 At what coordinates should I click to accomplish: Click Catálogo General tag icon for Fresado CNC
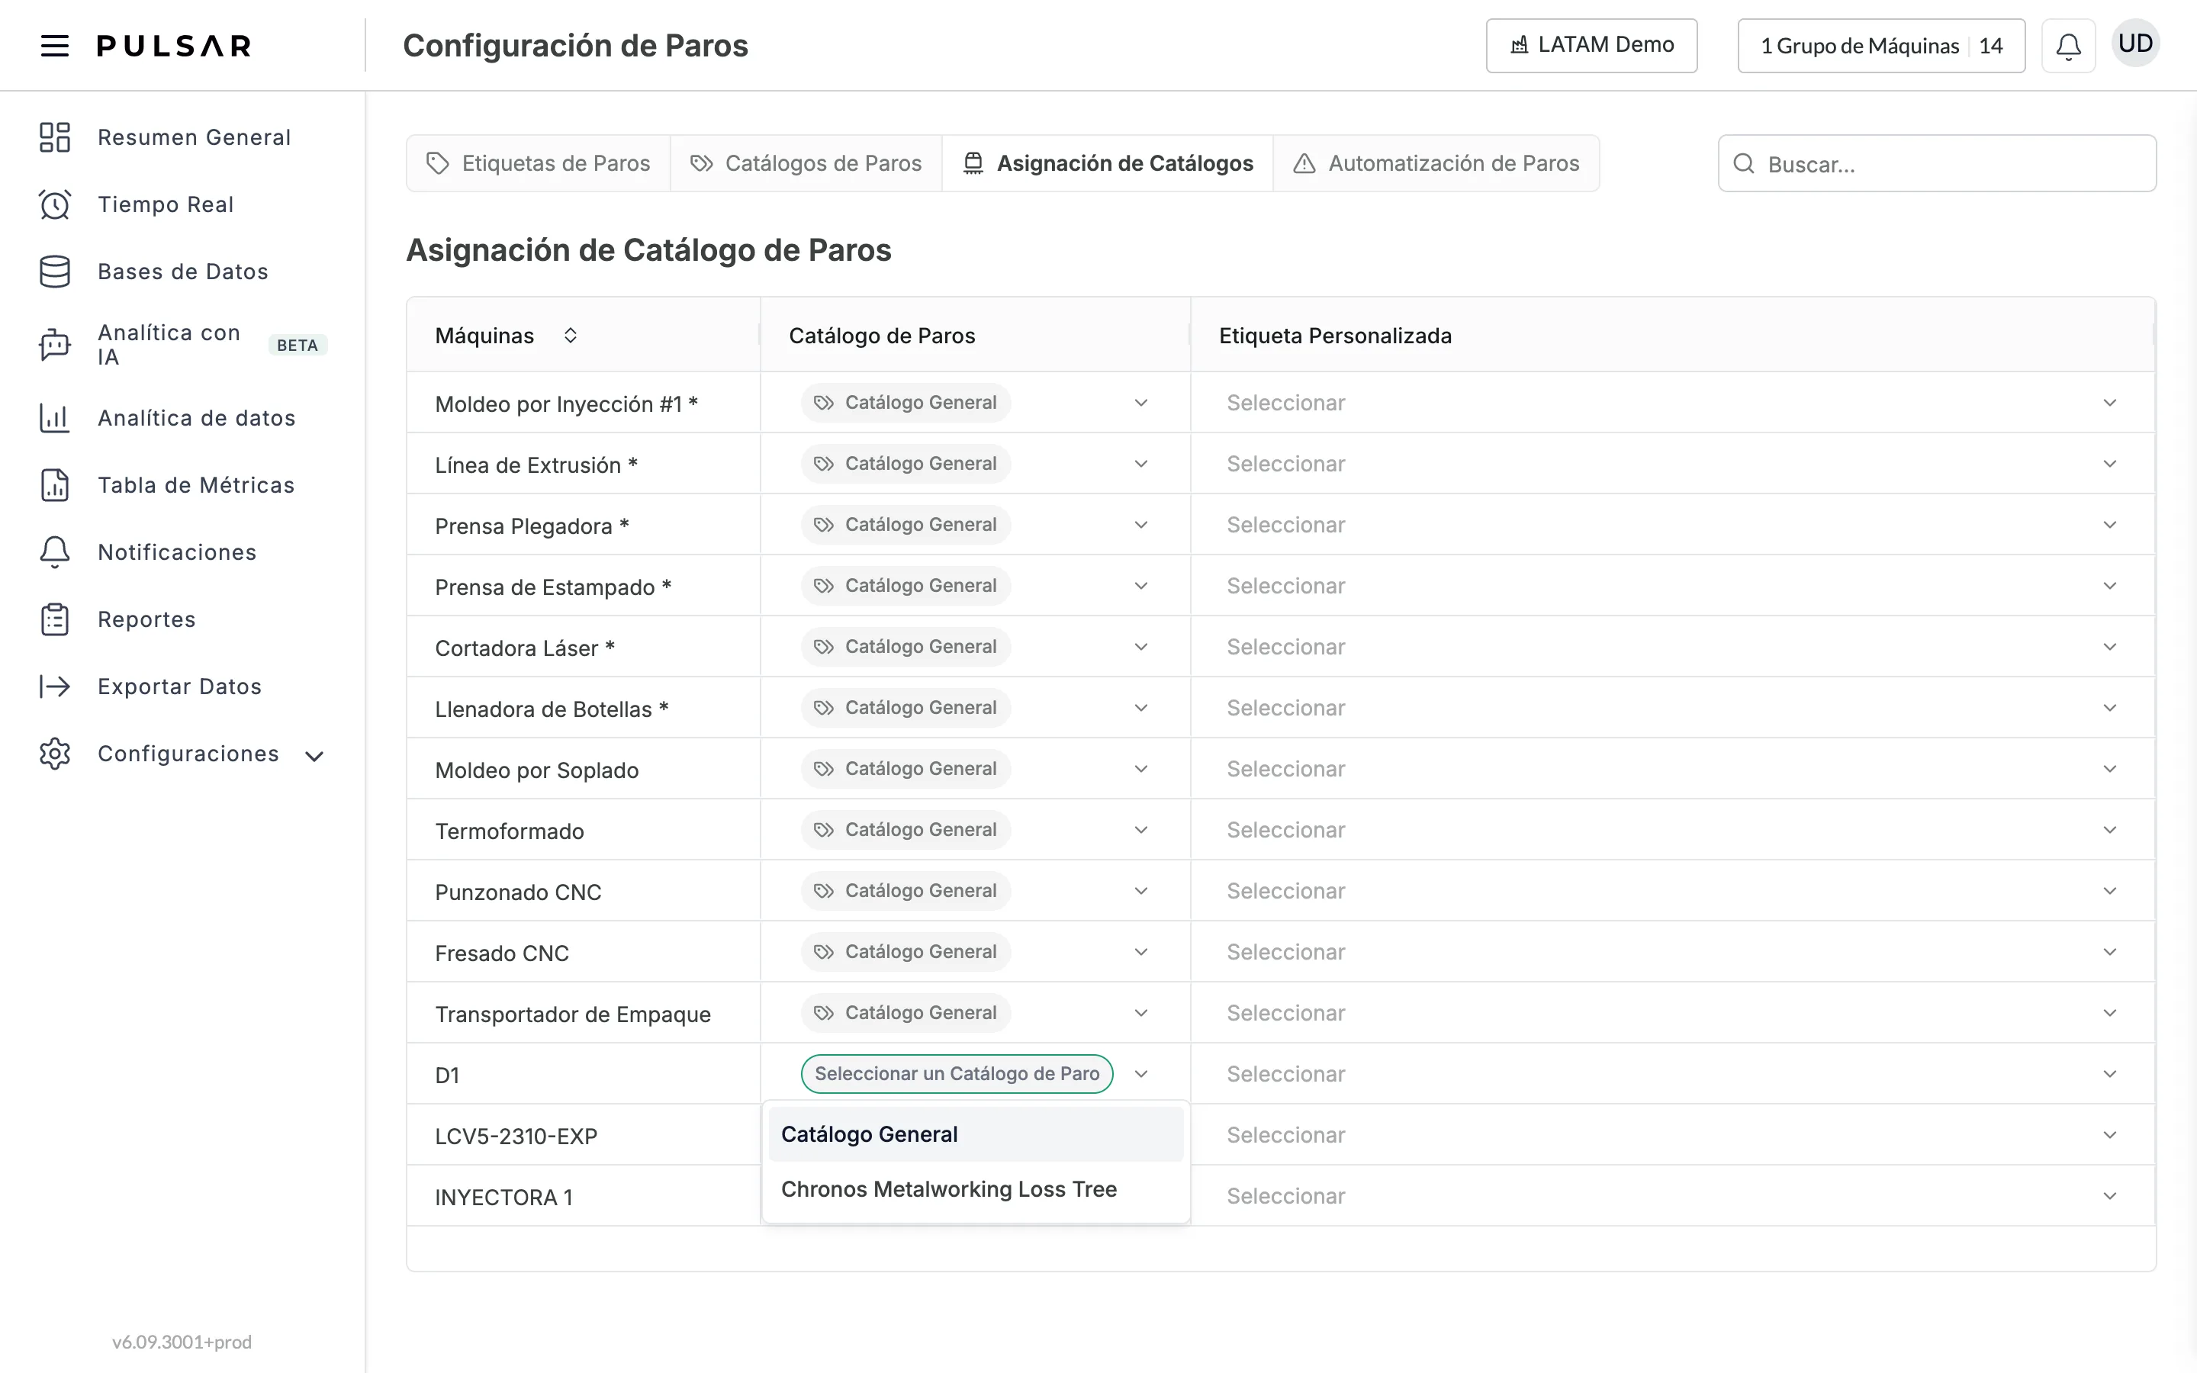coord(823,952)
